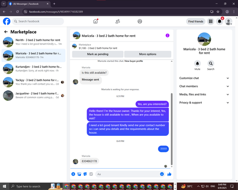Image resolution: width=238 pixels, height=190 pixels.
Task: Open conversation information purple icon
Action: [x=168, y=36]
